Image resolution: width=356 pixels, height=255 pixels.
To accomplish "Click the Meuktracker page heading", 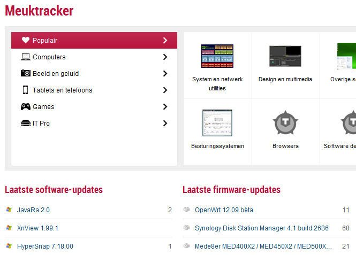I will click(39, 11).
